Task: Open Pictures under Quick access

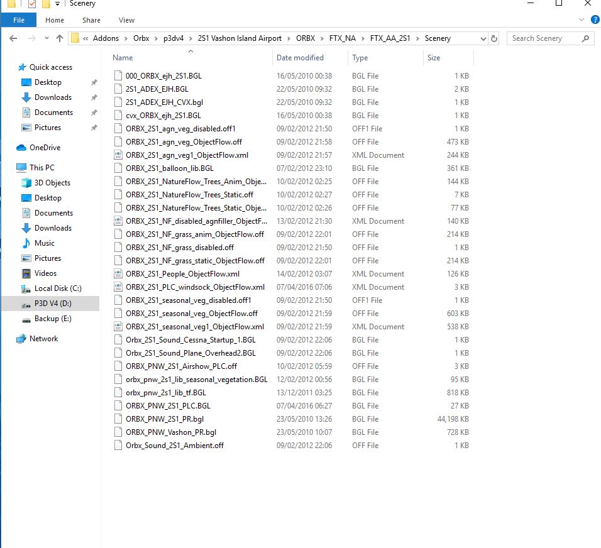Action: pos(48,127)
